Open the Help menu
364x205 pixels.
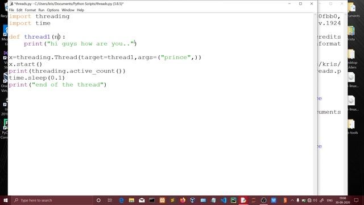[80, 10]
